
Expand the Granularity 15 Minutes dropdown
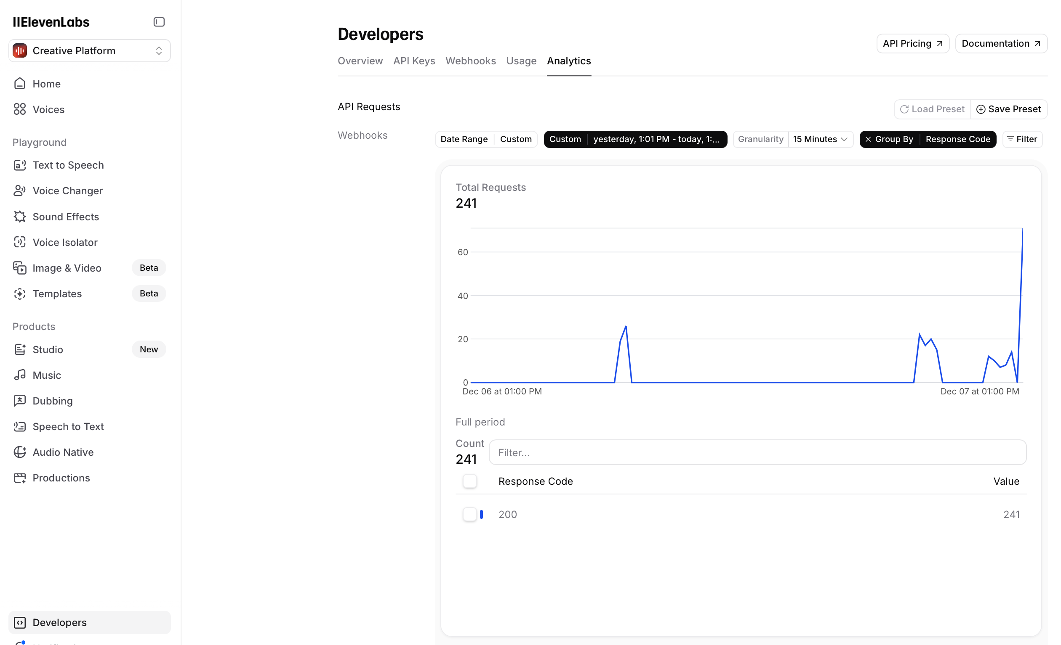point(820,139)
